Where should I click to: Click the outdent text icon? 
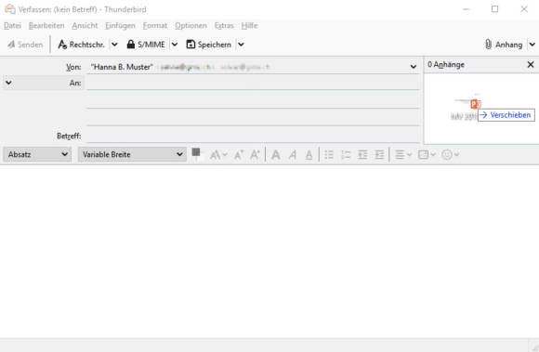click(x=362, y=155)
